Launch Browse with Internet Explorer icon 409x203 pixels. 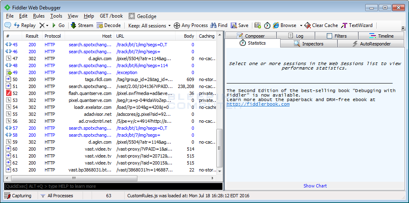285,25
